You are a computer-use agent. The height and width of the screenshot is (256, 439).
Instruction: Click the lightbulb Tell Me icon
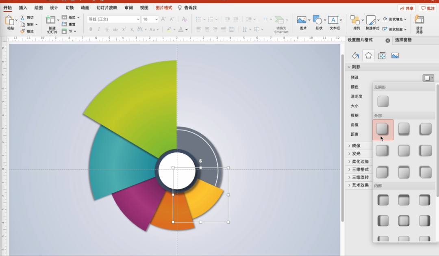point(180,8)
